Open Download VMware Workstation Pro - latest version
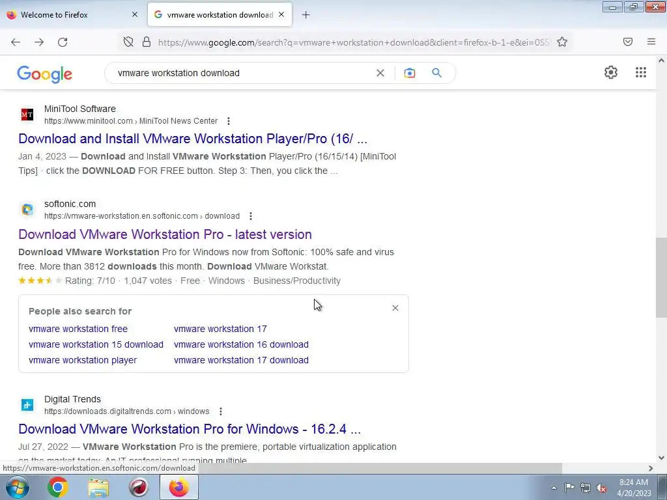The image size is (667, 500). coord(165,234)
